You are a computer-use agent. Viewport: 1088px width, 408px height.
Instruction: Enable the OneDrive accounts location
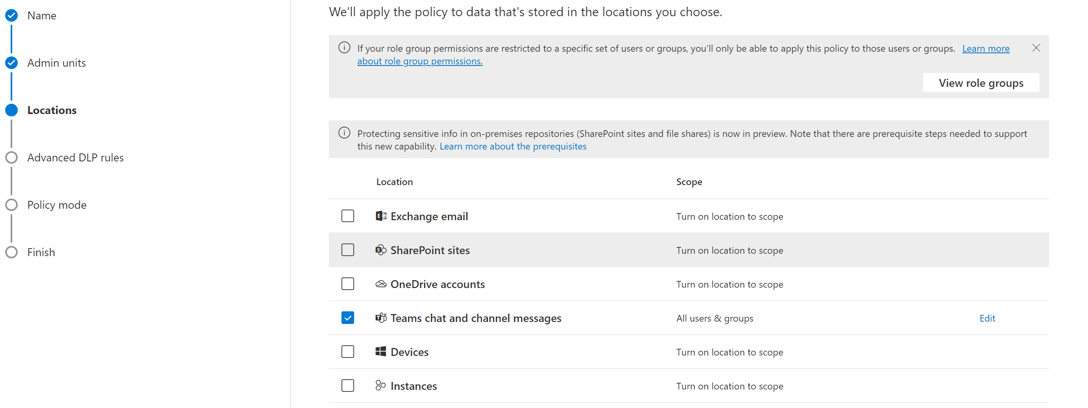coord(348,284)
